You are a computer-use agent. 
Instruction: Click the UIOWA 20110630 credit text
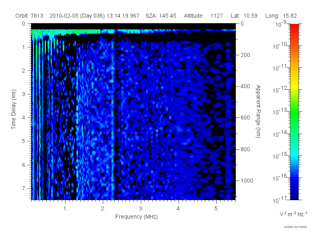click(296, 227)
